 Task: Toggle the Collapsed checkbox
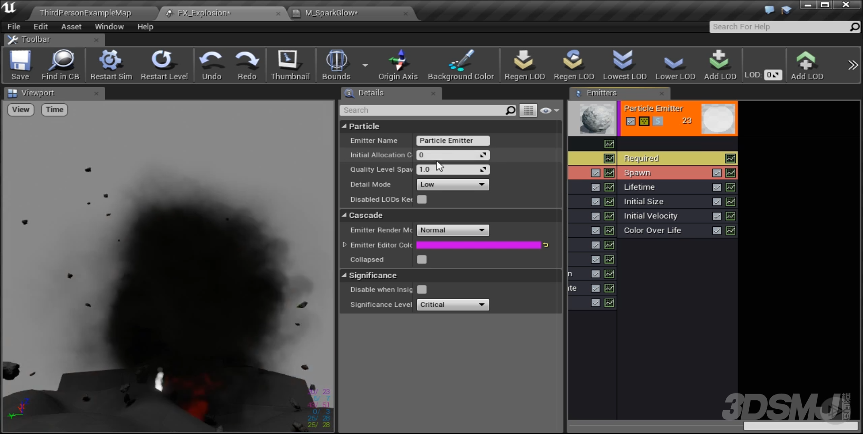click(422, 259)
